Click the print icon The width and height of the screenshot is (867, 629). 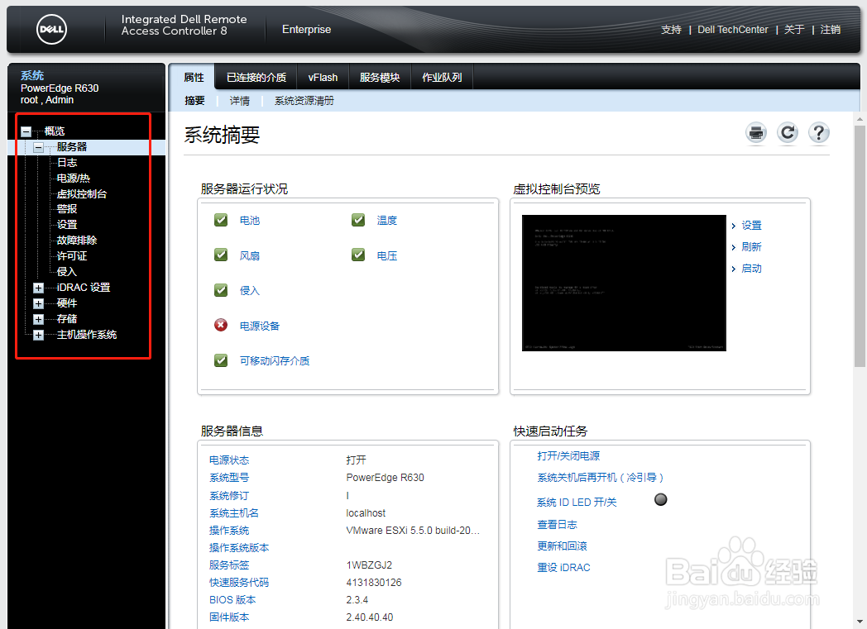point(756,133)
